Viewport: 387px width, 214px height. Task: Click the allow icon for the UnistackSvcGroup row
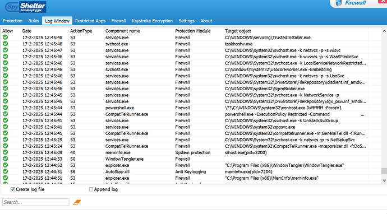point(5,120)
